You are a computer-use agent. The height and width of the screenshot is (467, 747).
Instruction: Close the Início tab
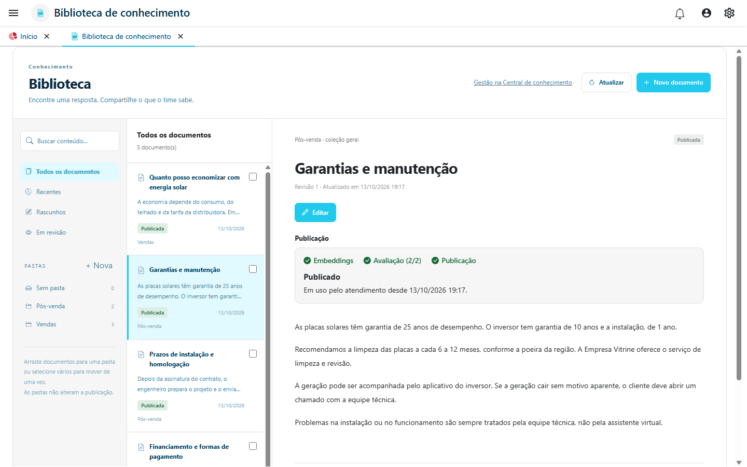[x=47, y=36]
